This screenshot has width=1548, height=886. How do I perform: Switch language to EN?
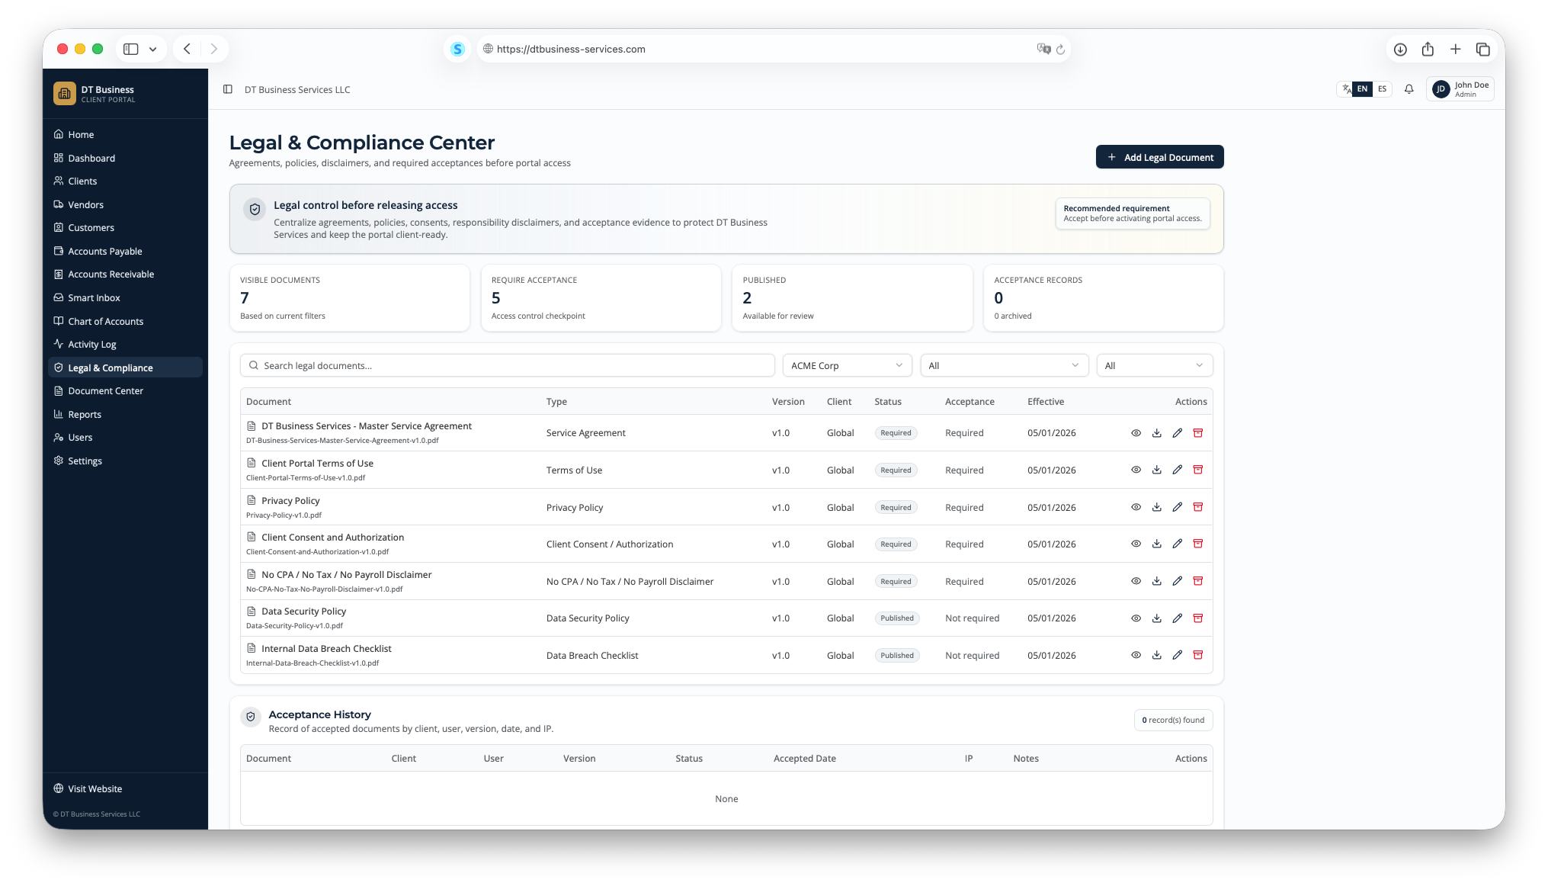point(1362,89)
